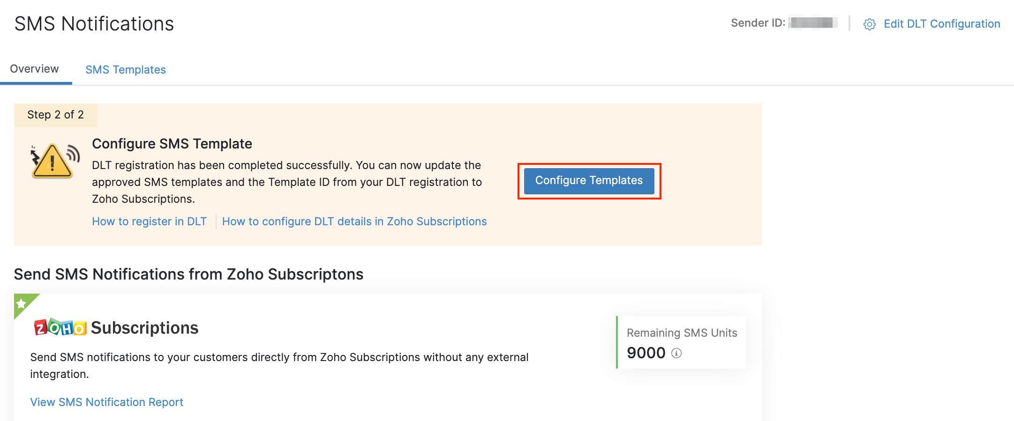The width and height of the screenshot is (1014, 421).
Task: Click the green star ribbon badge
Action: point(22,303)
